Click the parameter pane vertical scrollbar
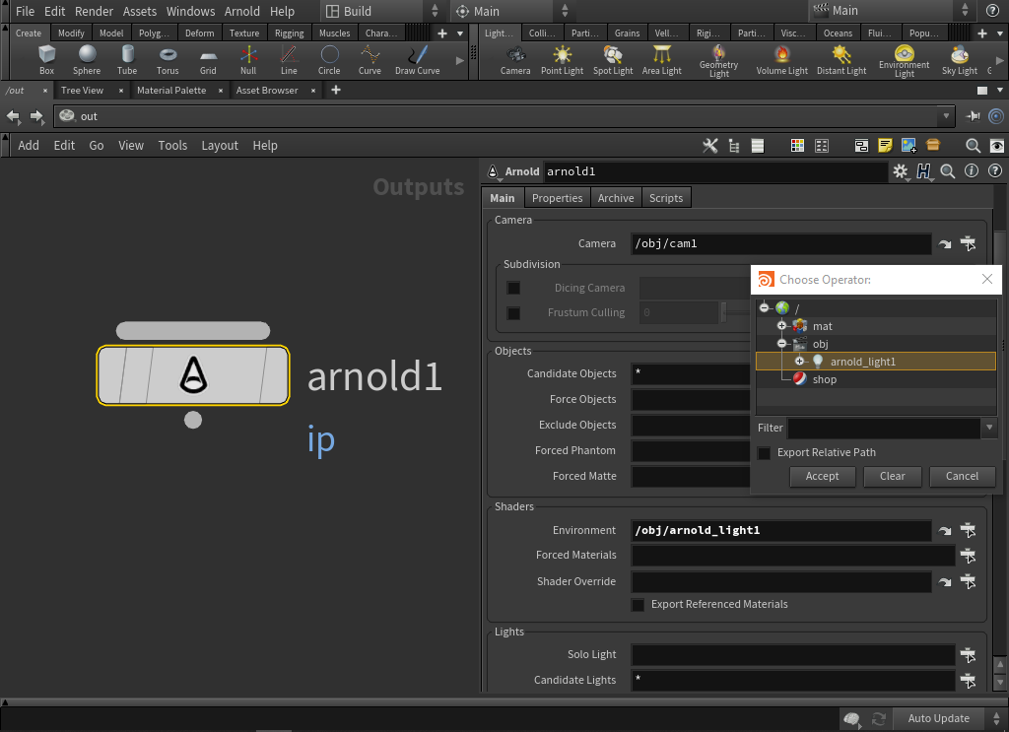1009x732 pixels. point(1000,444)
